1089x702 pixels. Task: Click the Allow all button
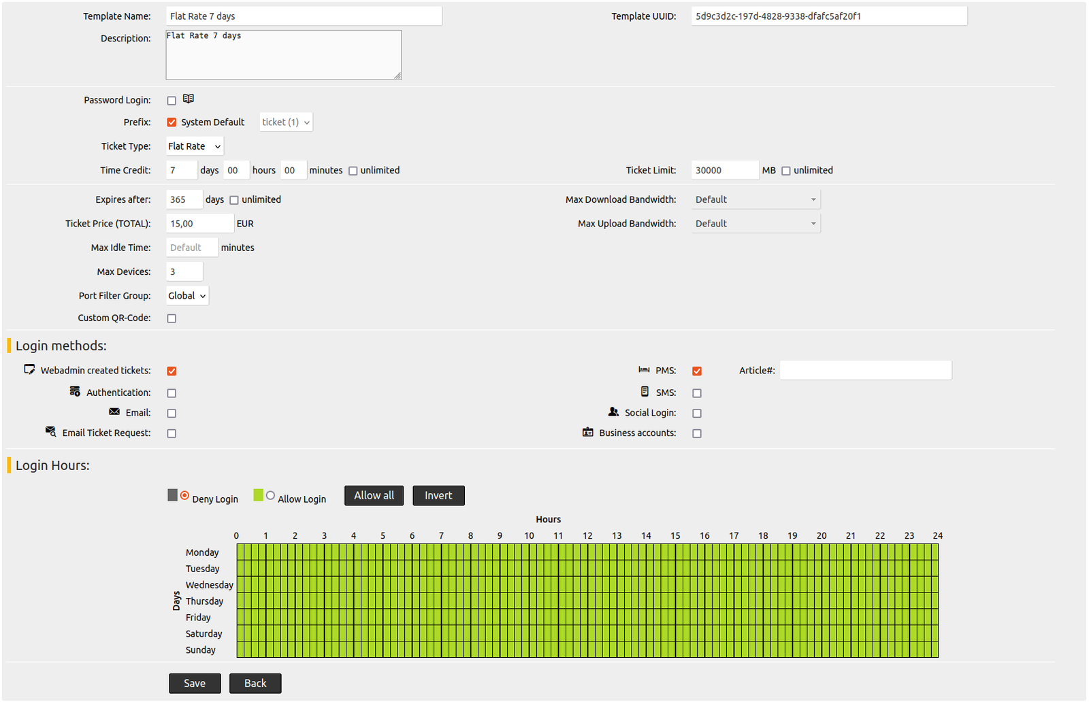374,496
